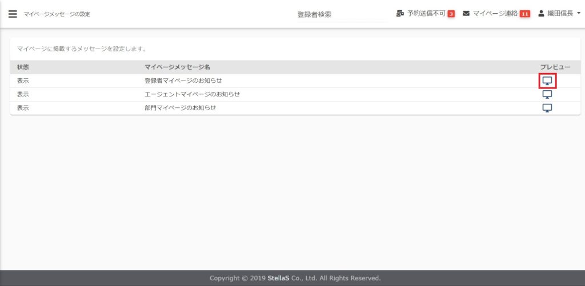
Task: Open the エージェントマイページのお知らせ row
Action: pyautogui.click(x=193, y=94)
